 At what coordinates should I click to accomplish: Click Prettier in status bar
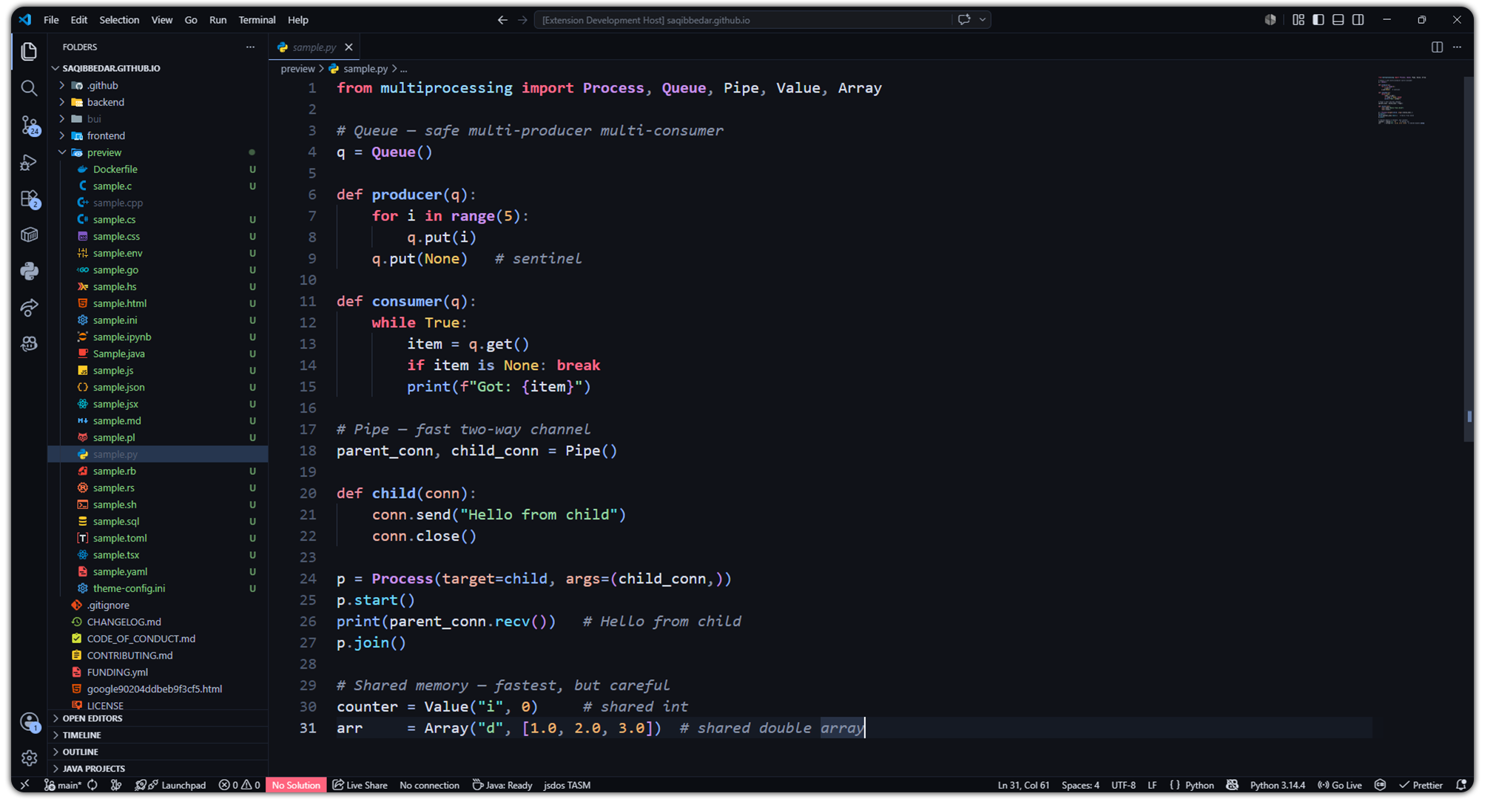[1421, 785]
